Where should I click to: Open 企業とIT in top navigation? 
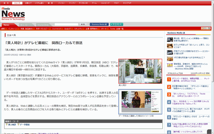[28, 3]
